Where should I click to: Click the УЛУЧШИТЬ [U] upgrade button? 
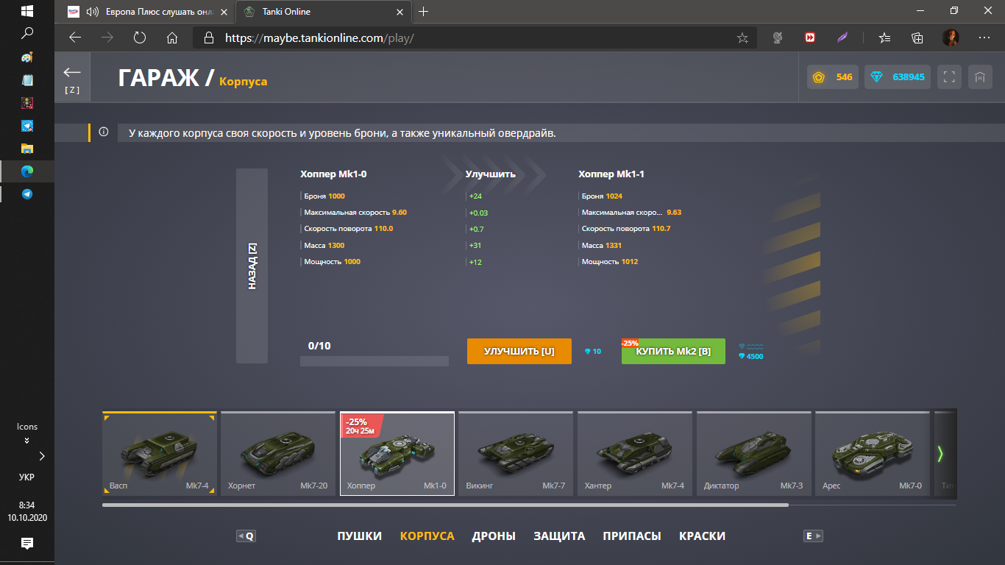(x=519, y=351)
